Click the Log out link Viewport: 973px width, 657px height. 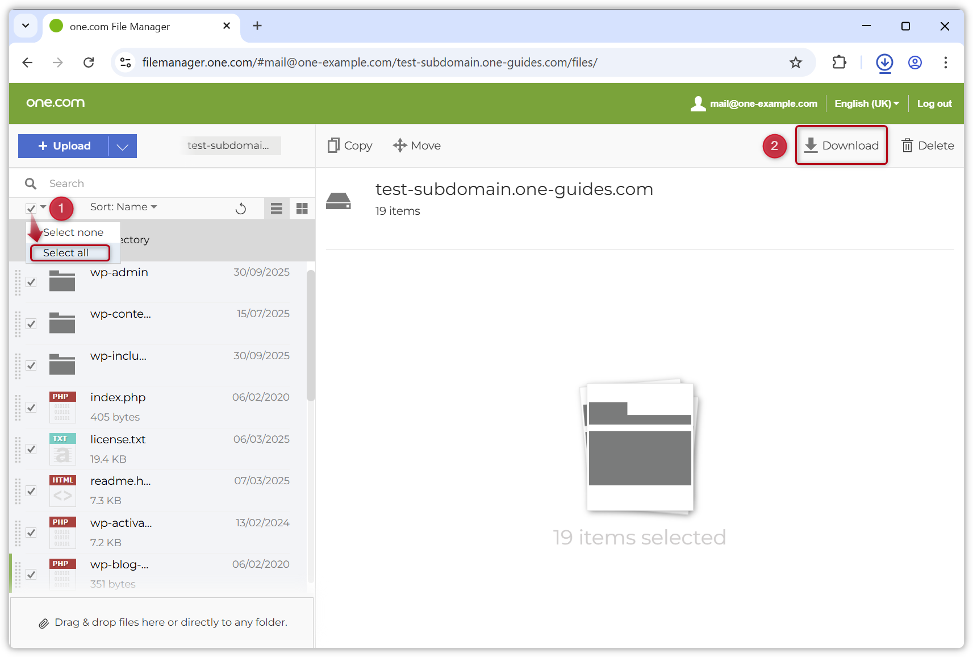(934, 103)
